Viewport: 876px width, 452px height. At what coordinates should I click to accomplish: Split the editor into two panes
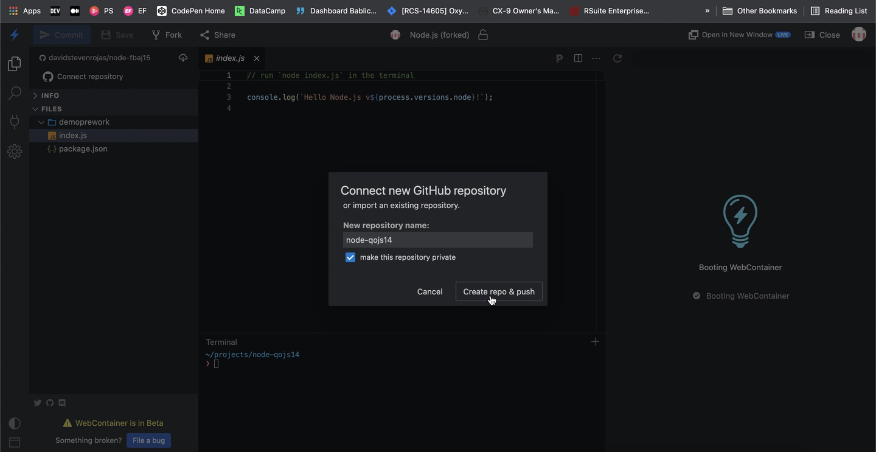[x=577, y=58]
